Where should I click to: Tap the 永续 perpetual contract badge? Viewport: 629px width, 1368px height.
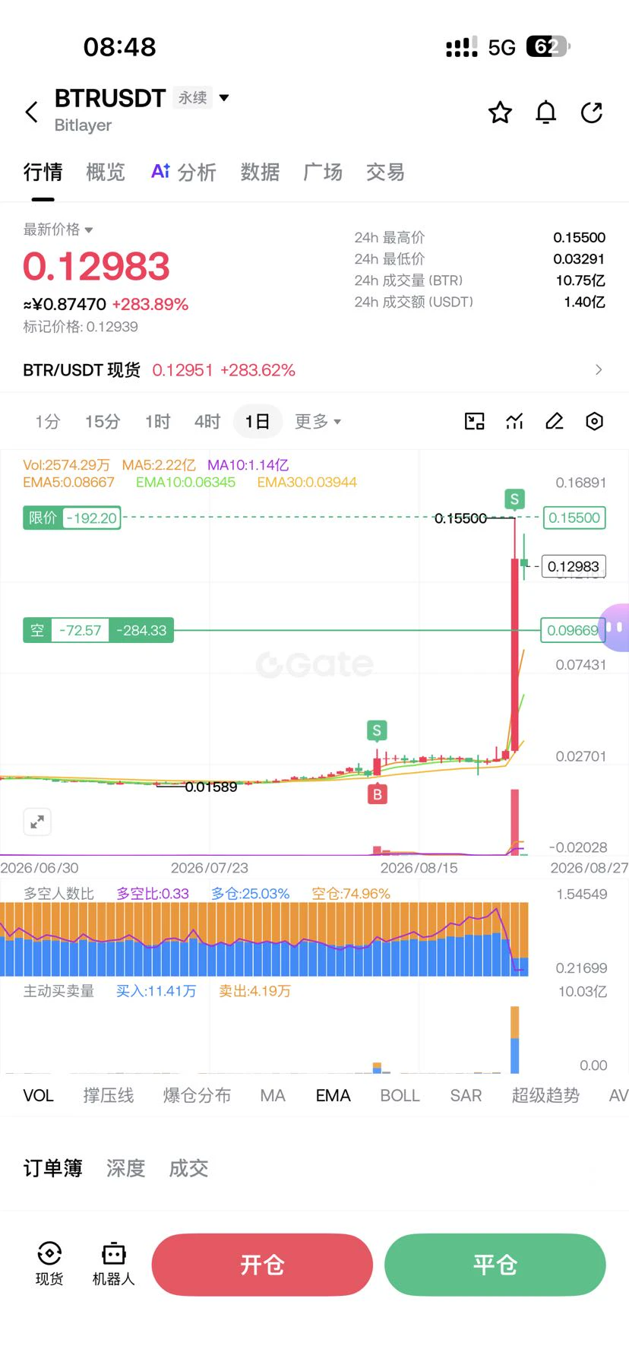click(192, 97)
